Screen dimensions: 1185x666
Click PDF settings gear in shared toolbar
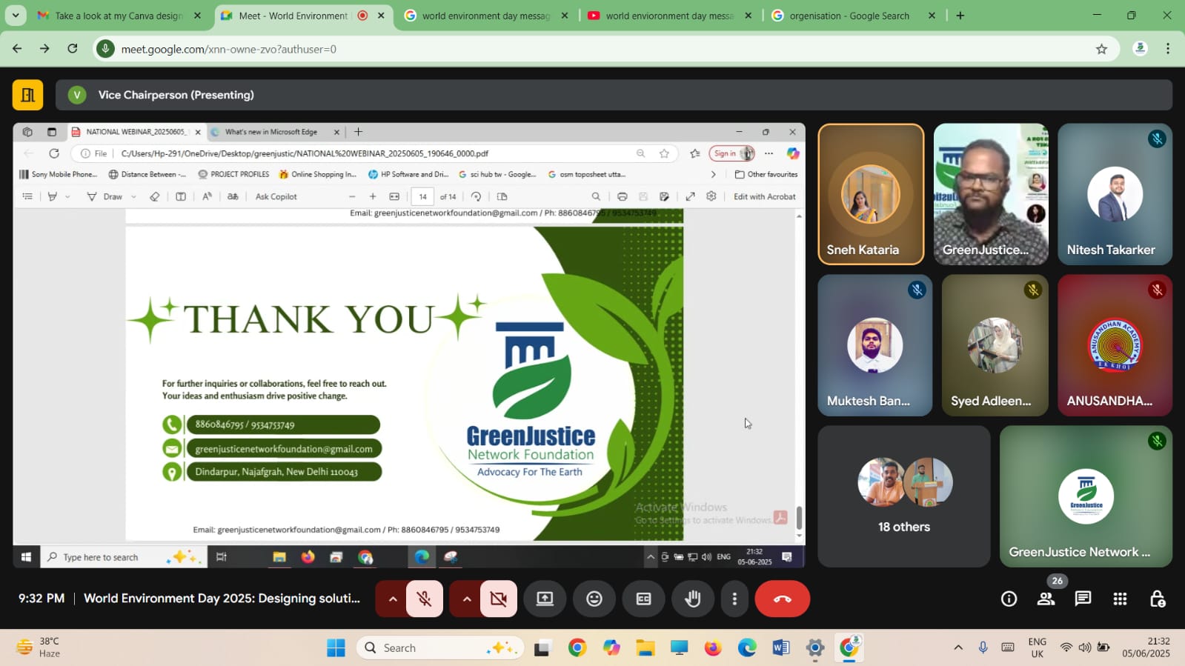coord(711,196)
